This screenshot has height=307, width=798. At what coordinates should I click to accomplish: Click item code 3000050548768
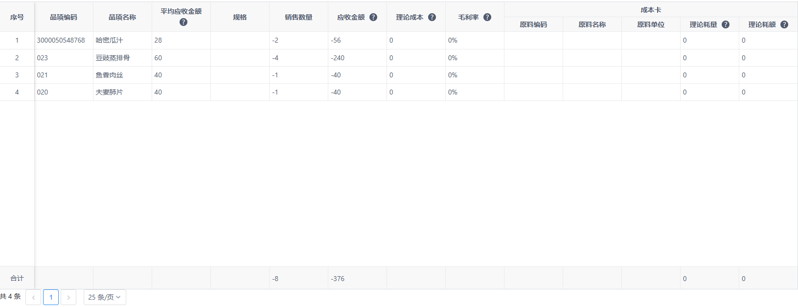click(61, 40)
